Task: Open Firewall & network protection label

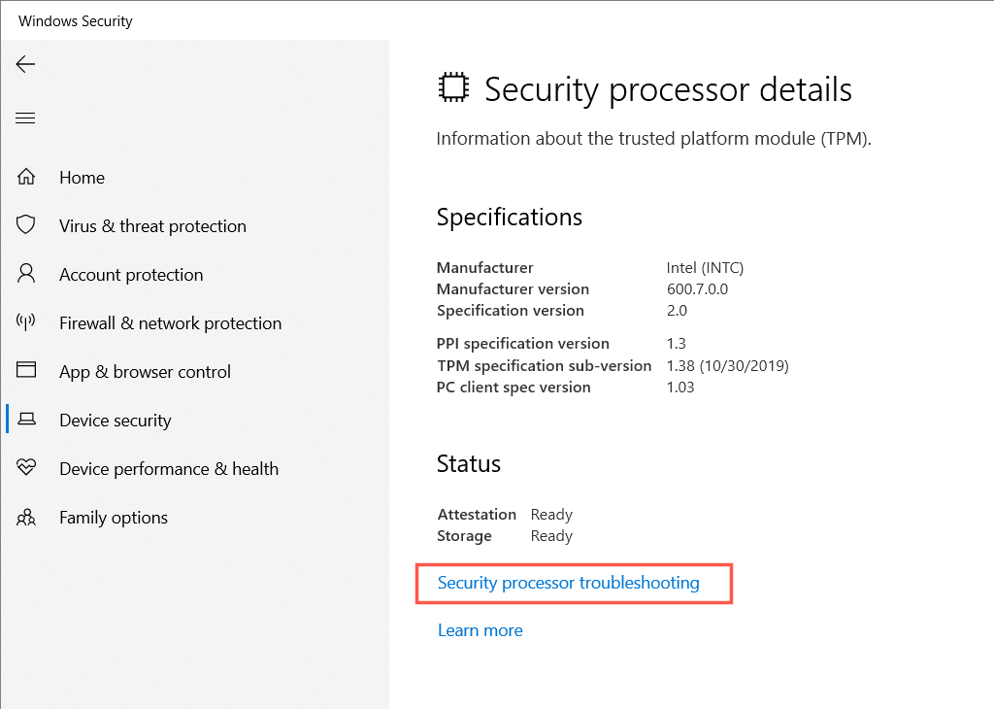Action: click(x=170, y=323)
